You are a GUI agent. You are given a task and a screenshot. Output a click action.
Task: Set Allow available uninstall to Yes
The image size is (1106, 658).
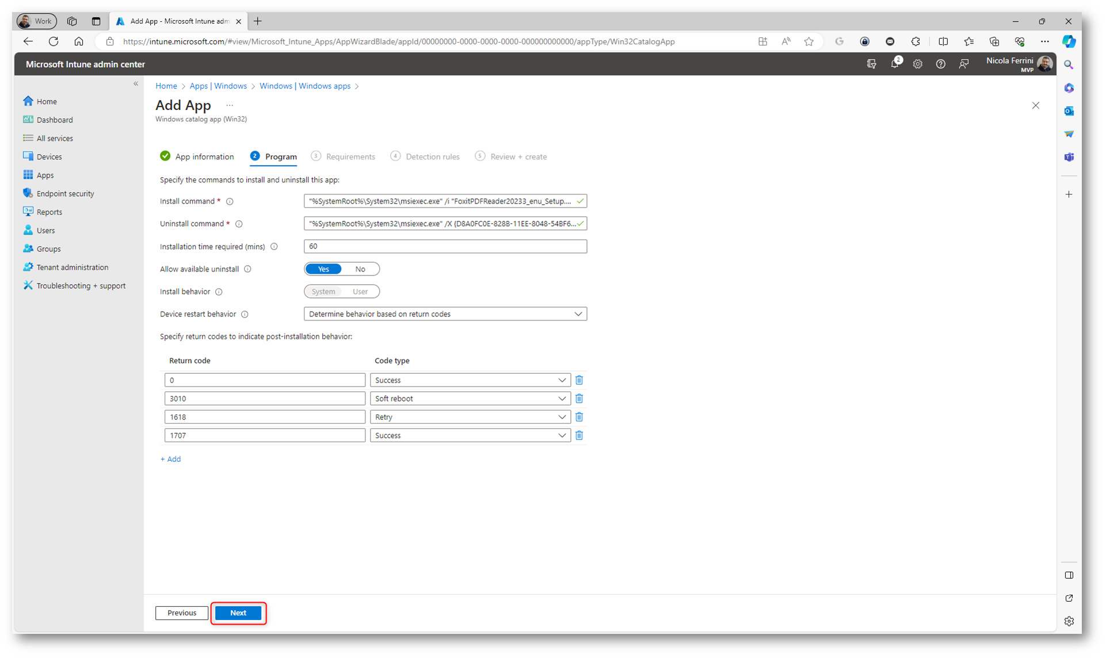[323, 269]
